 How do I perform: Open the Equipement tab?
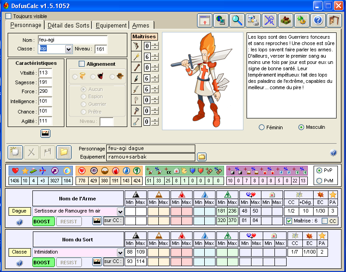click(111, 25)
